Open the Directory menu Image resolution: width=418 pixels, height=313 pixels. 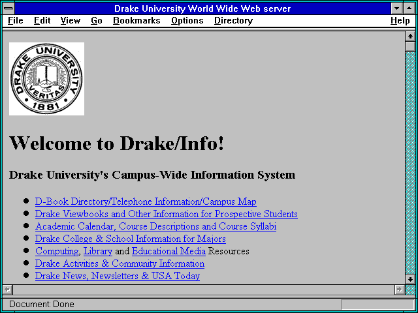pos(234,20)
